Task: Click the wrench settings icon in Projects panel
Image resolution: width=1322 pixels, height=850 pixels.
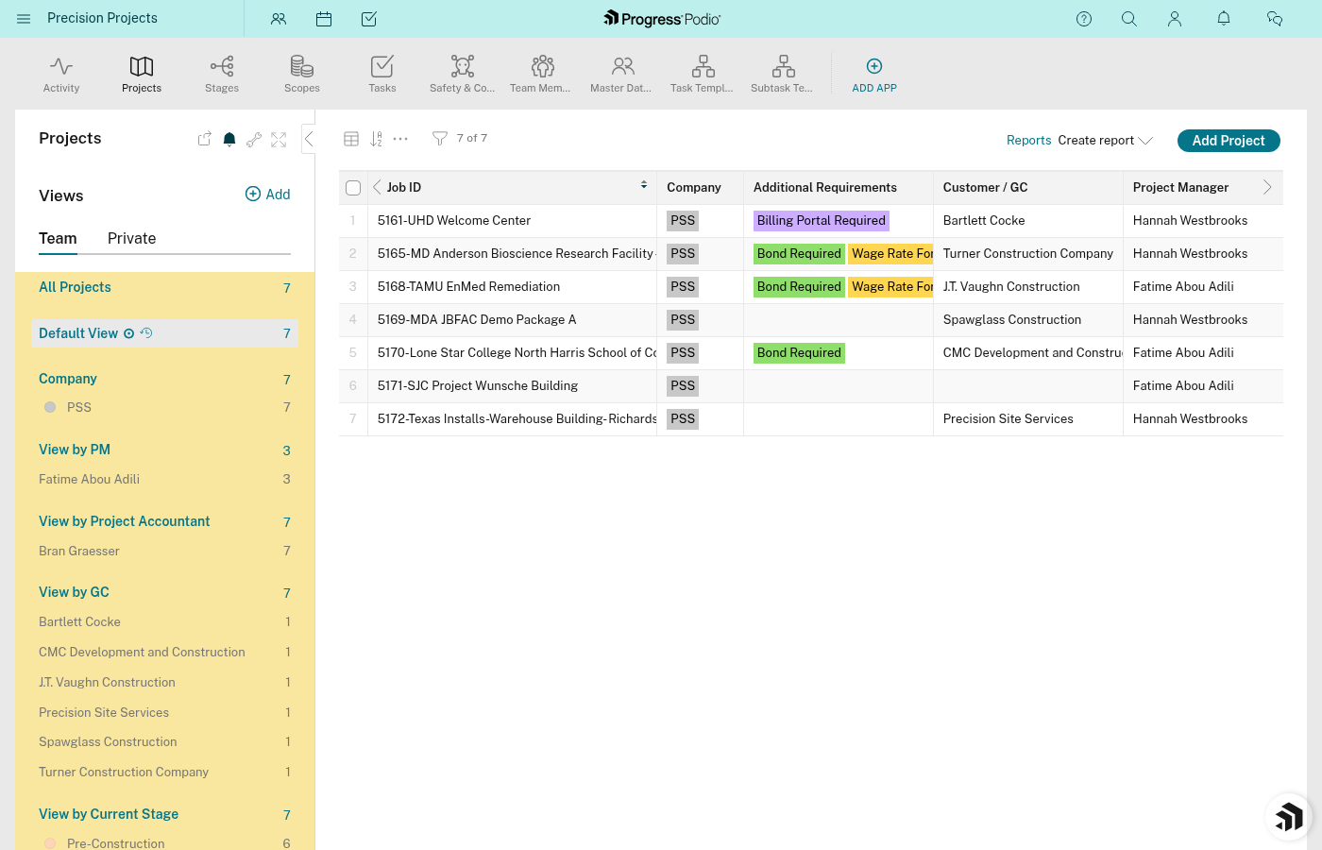Action: [253, 139]
